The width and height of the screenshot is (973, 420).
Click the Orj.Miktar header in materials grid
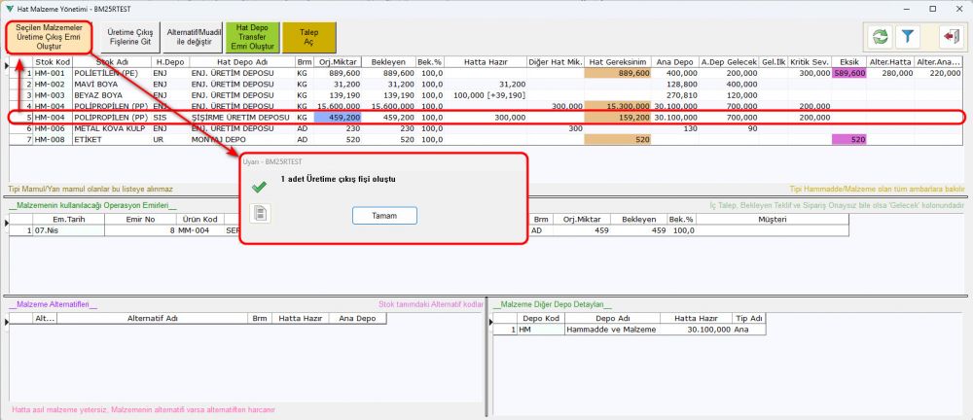tap(338, 62)
